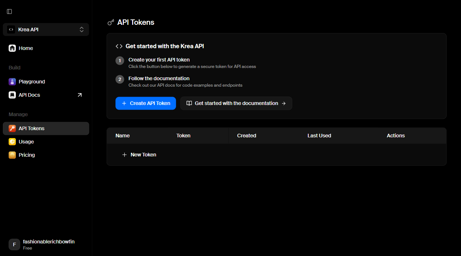Click the Token column header
Image resolution: width=461 pixels, height=256 pixels.
(x=183, y=136)
